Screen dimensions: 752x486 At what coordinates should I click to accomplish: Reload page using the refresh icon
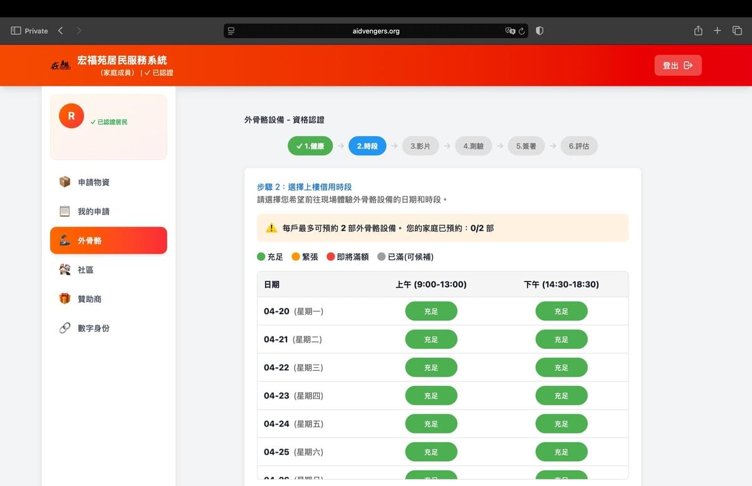coord(521,31)
